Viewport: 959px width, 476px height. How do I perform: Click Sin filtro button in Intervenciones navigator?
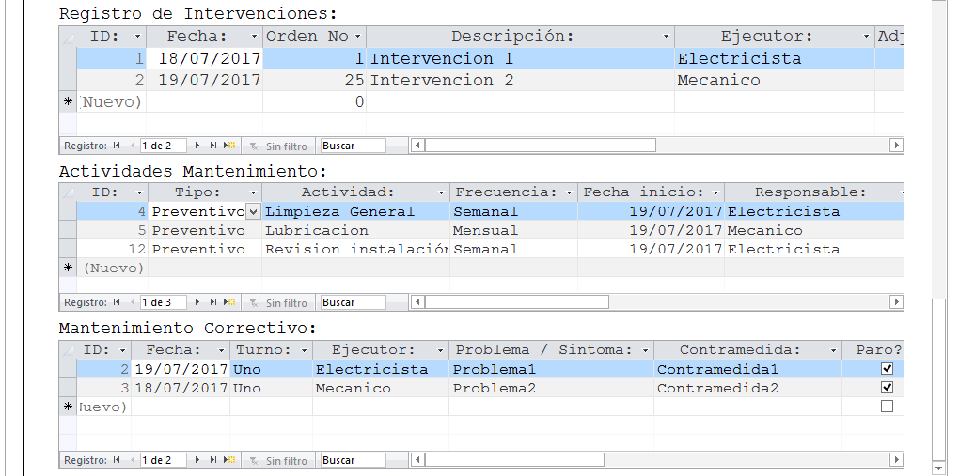278,146
